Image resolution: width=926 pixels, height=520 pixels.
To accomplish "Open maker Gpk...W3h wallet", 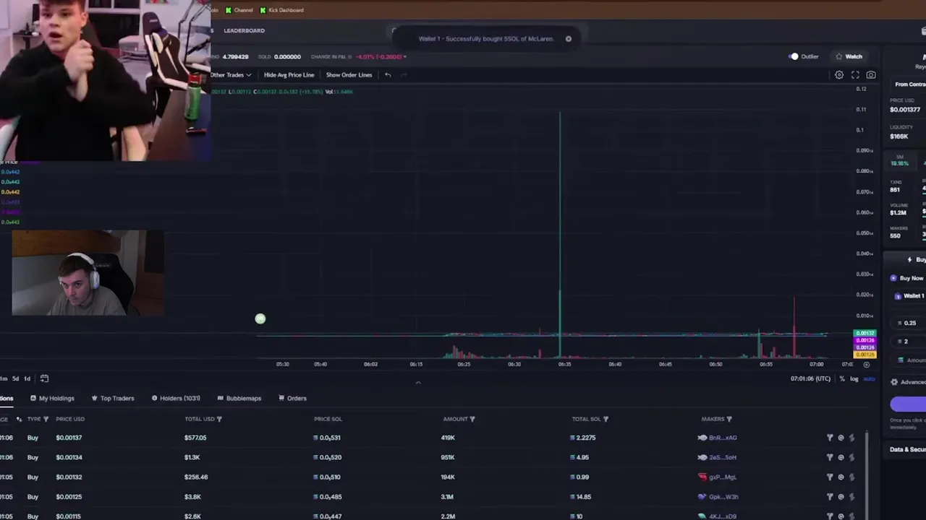I will pos(723,497).
